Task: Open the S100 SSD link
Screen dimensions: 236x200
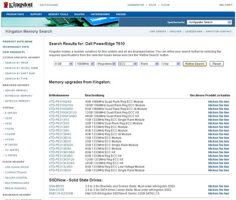Action: click(x=8, y=118)
